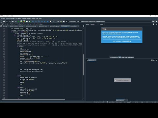This screenshot has height=118, width=158.
Task: Open Preferences with the wrench icon
Action: click(58, 22)
